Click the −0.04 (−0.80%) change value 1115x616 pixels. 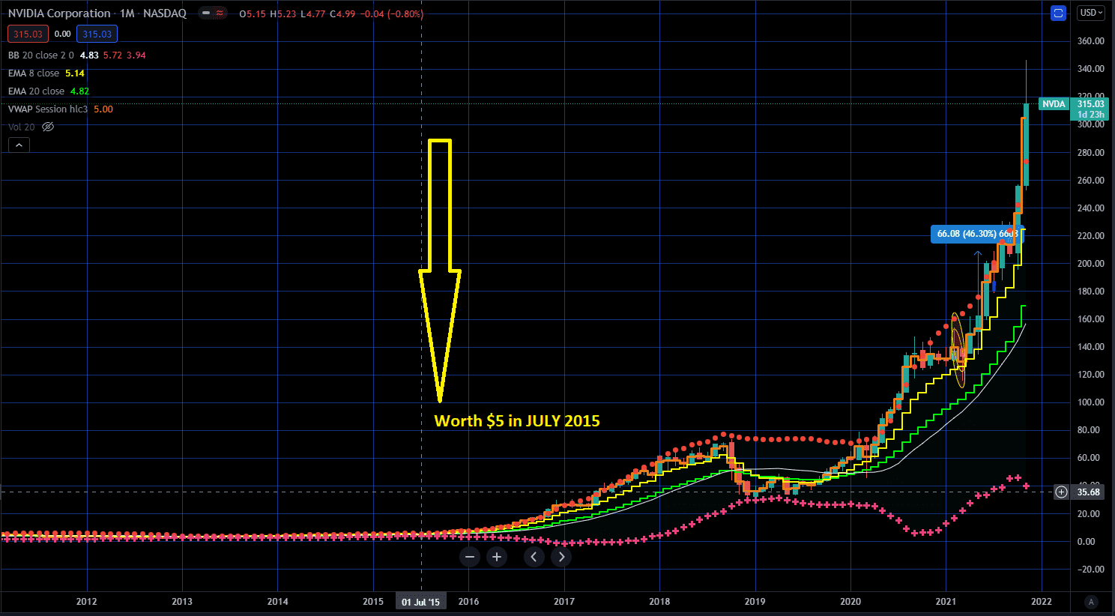pyautogui.click(x=392, y=14)
